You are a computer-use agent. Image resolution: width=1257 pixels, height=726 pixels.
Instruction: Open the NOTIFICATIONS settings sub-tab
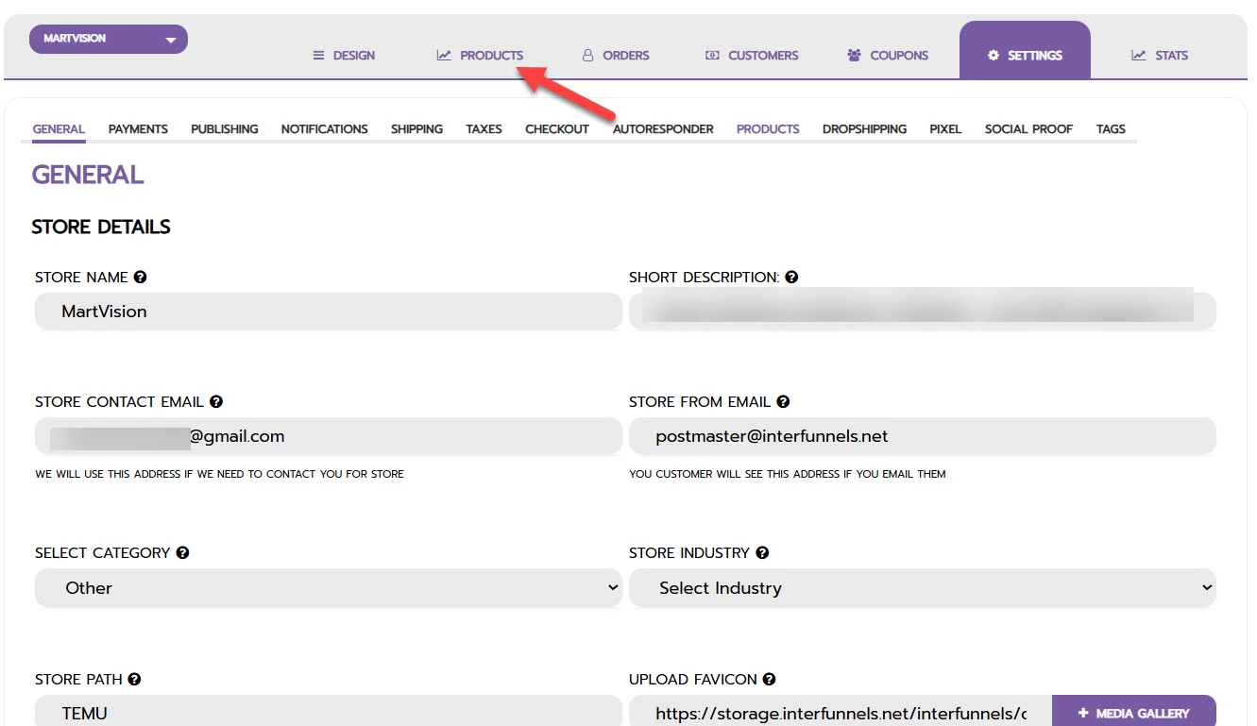[x=325, y=129]
